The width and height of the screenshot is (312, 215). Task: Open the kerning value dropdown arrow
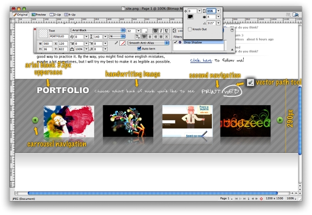click(86, 37)
